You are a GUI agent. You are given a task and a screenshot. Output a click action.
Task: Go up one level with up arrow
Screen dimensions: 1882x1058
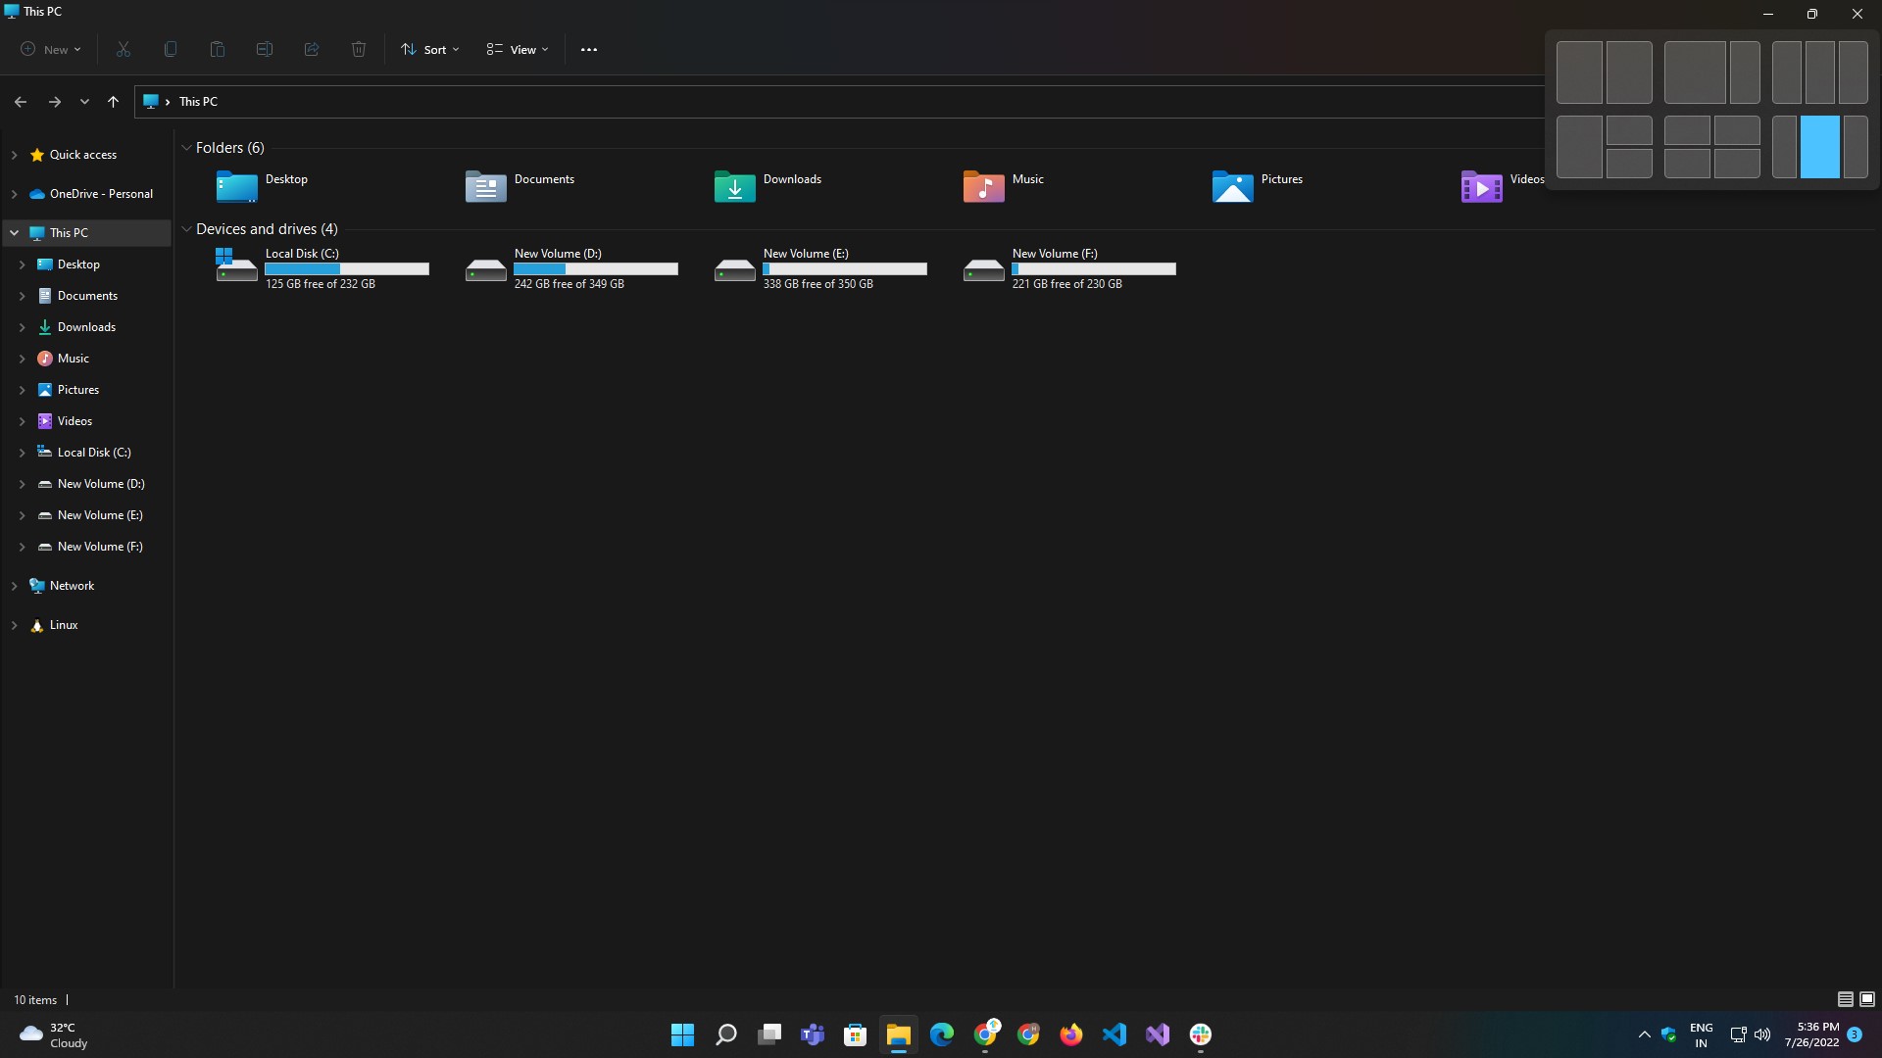[x=113, y=102]
